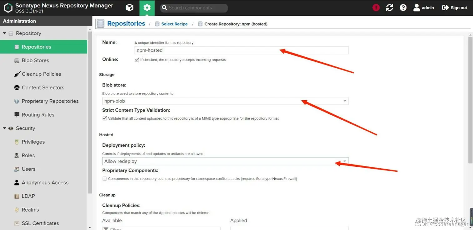Click the Anonymous Access person icon
The width and height of the screenshot is (473, 230).
coord(17,183)
